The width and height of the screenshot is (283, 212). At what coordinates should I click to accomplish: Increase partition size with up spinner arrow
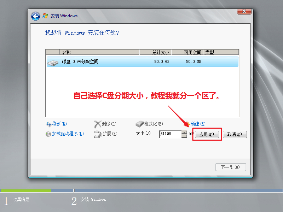point(184,132)
